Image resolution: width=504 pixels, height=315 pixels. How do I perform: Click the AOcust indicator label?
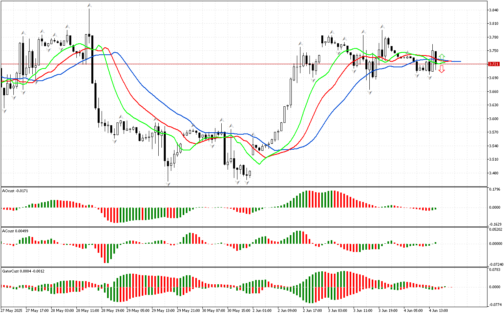15,191
